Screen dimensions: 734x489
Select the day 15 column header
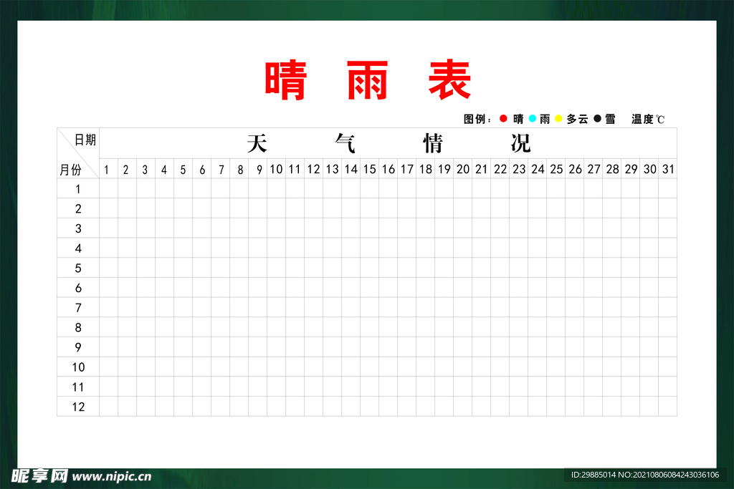[x=369, y=170]
